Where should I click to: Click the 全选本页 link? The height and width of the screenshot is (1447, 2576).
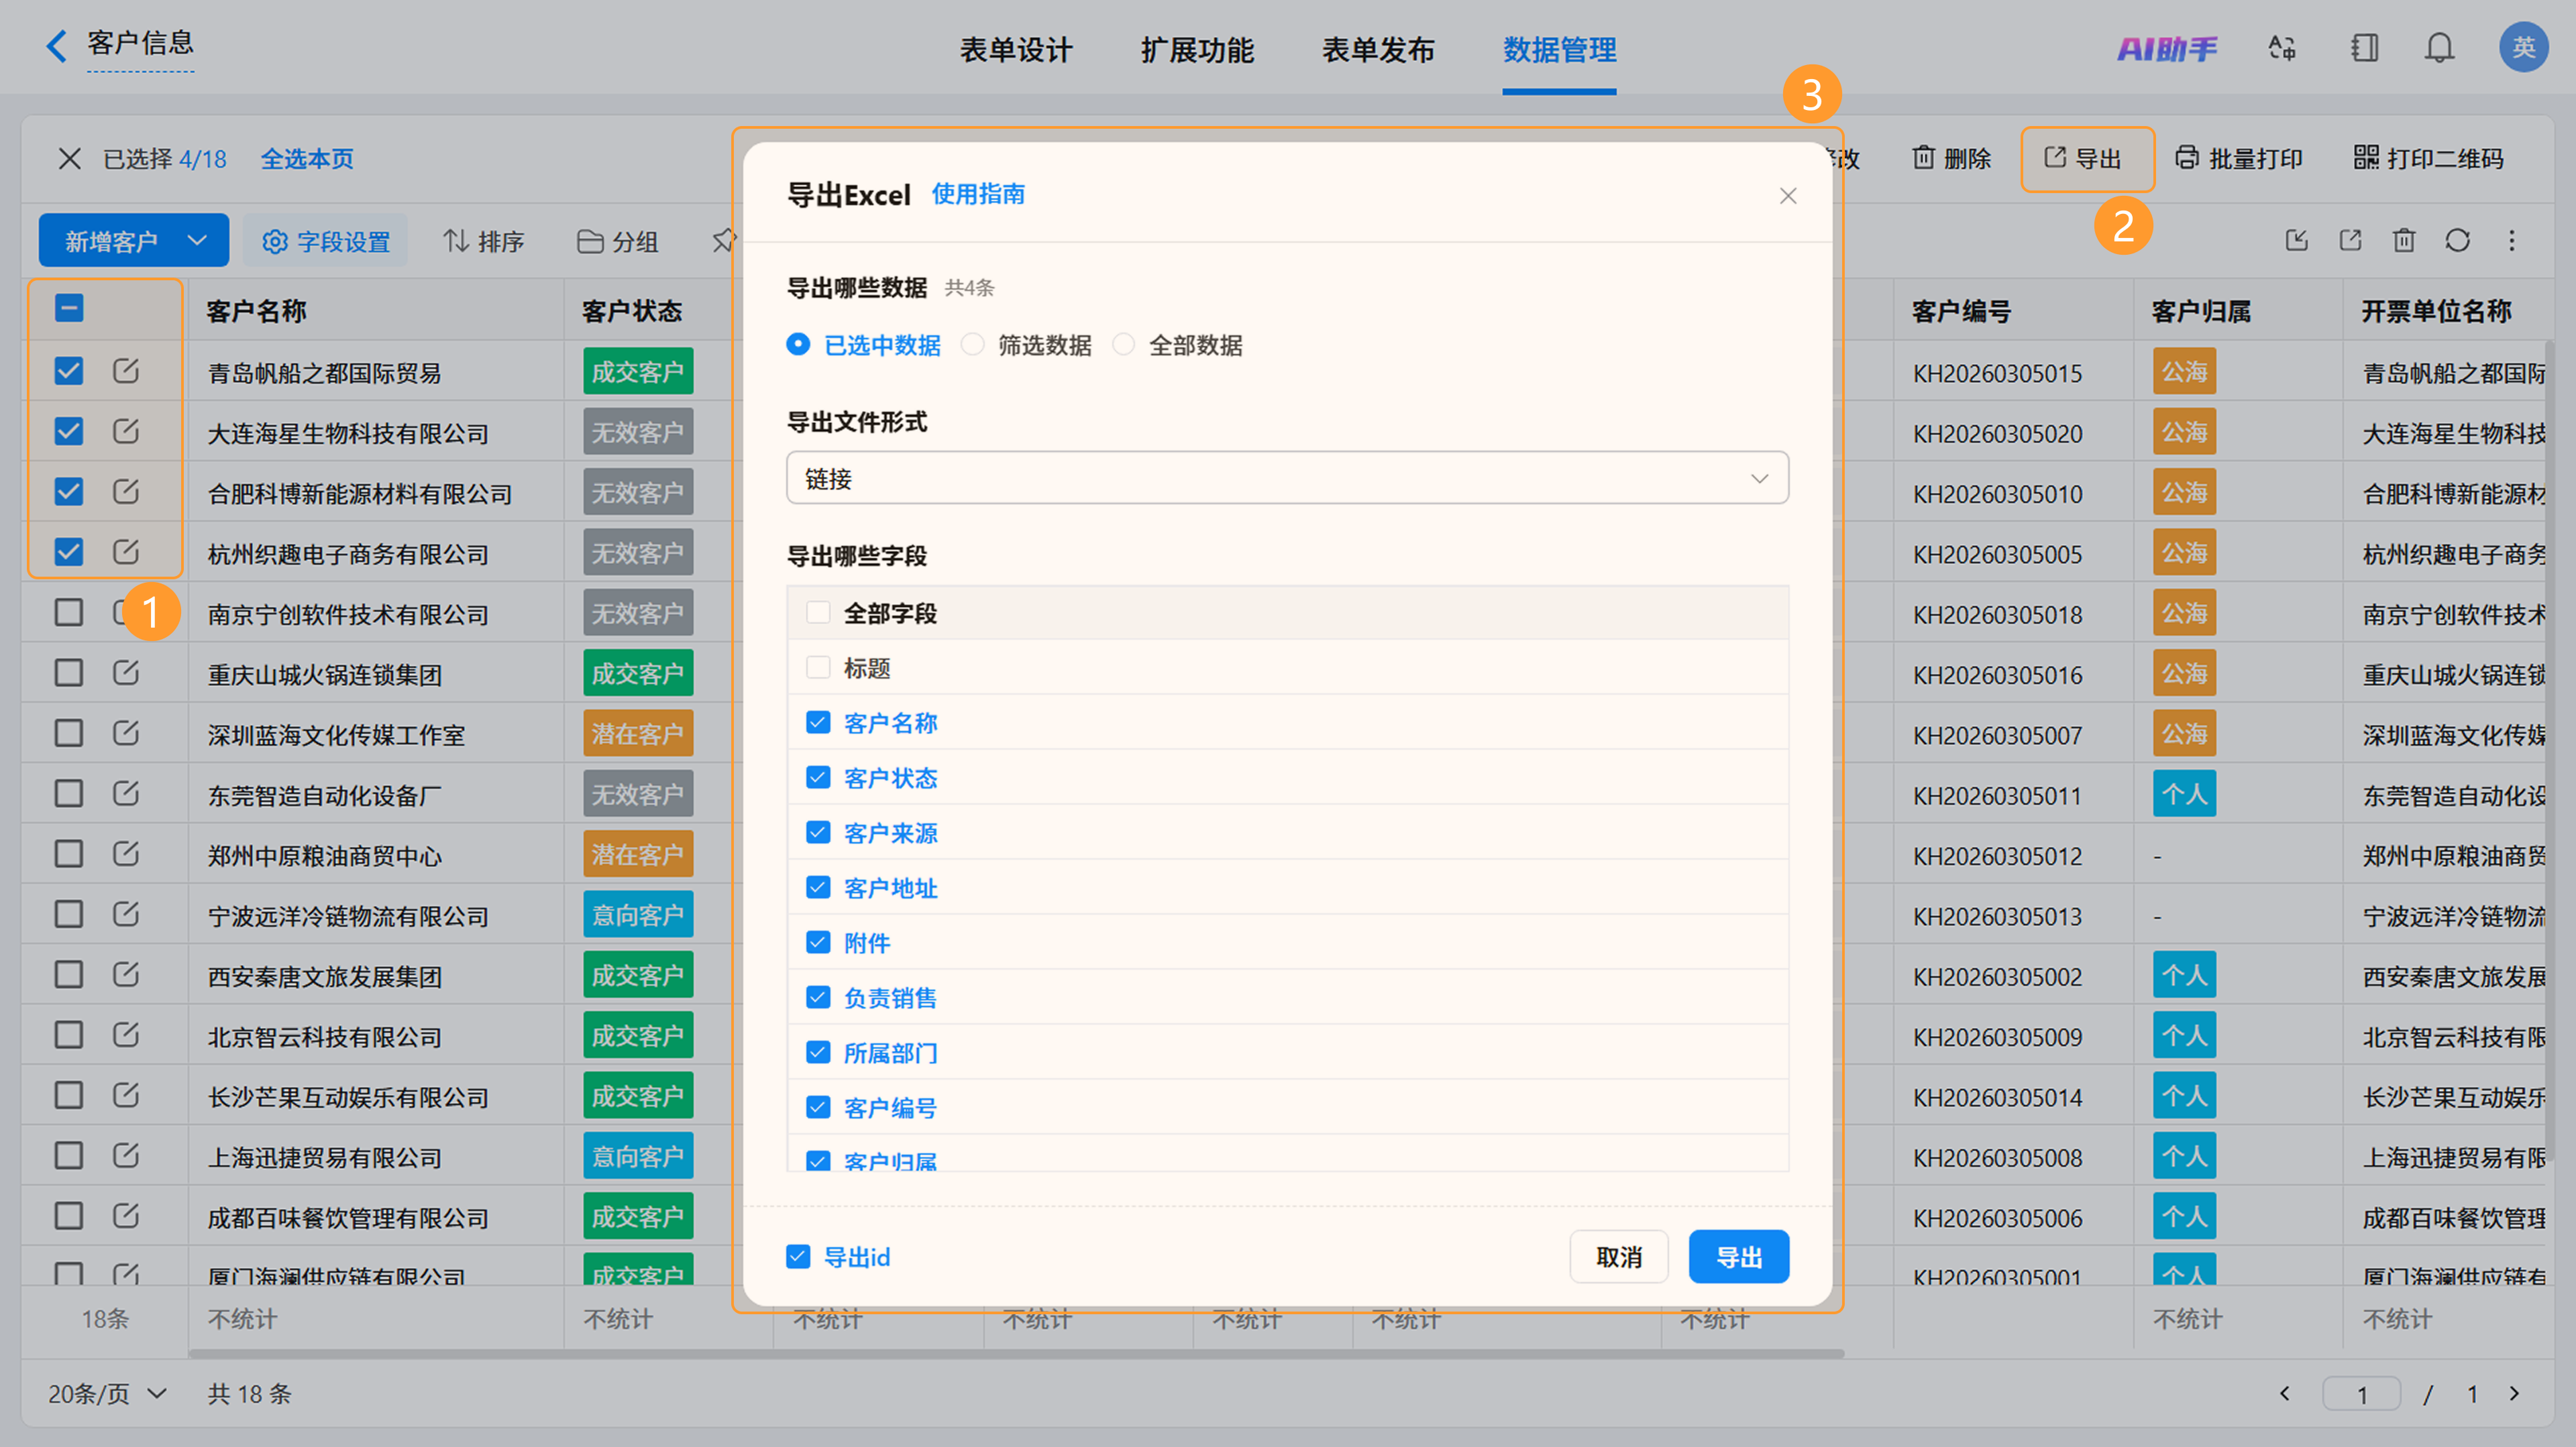307,159
